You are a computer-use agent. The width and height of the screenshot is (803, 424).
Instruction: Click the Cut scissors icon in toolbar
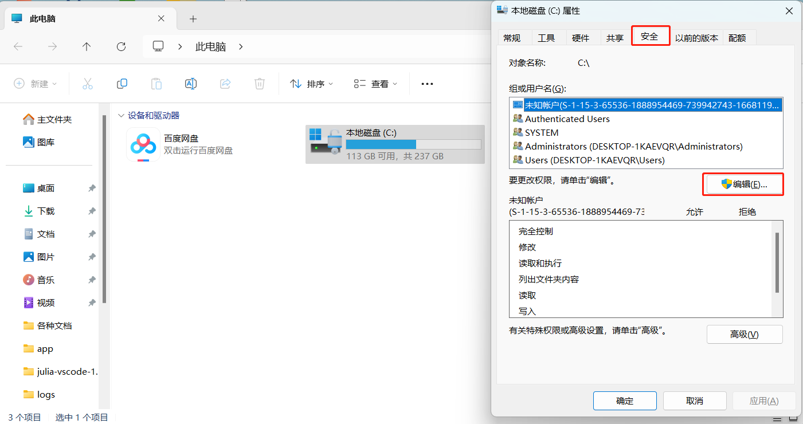point(87,84)
